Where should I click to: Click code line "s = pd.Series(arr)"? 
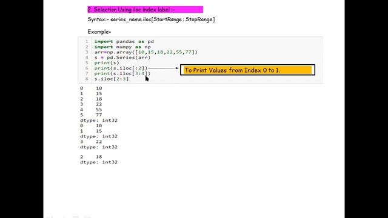coord(122,58)
